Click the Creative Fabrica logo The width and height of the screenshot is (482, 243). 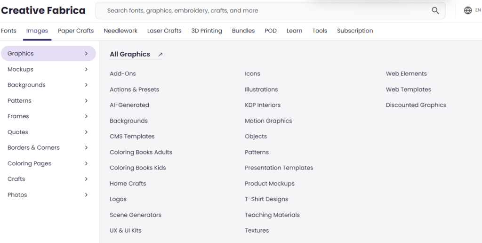coord(43,10)
